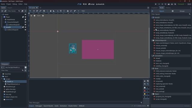Pause the running project
The height and width of the screenshot is (108, 192).
(159, 4)
